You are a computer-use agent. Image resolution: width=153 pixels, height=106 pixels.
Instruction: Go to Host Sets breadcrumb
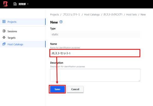(x=131, y=14)
